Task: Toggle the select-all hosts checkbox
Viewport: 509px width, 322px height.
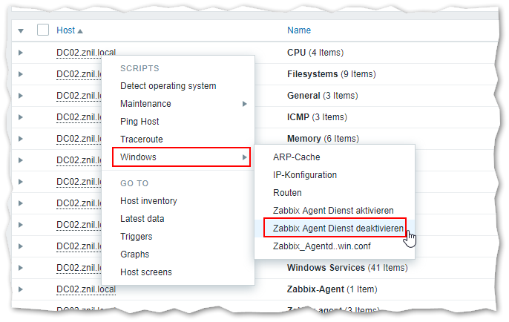Action: (43, 30)
